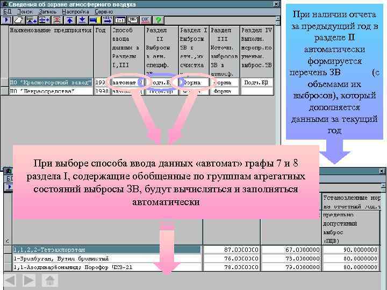Close the lower substances window
The height and width of the screenshot is (290, 387).
click(382, 171)
